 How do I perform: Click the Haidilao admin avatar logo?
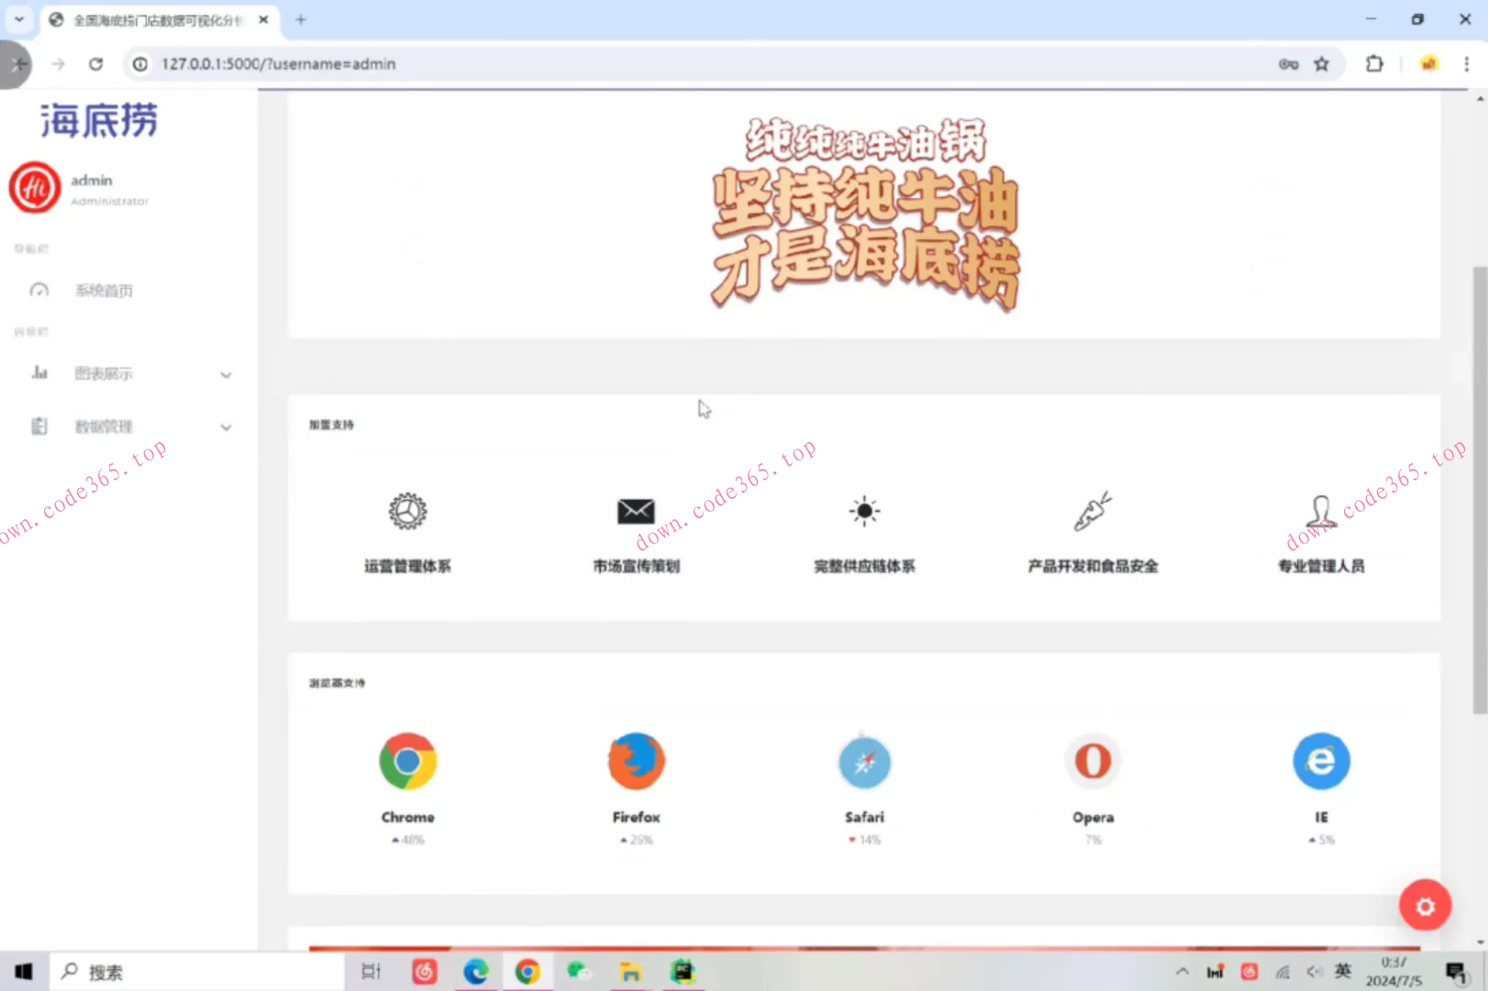tap(34, 187)
